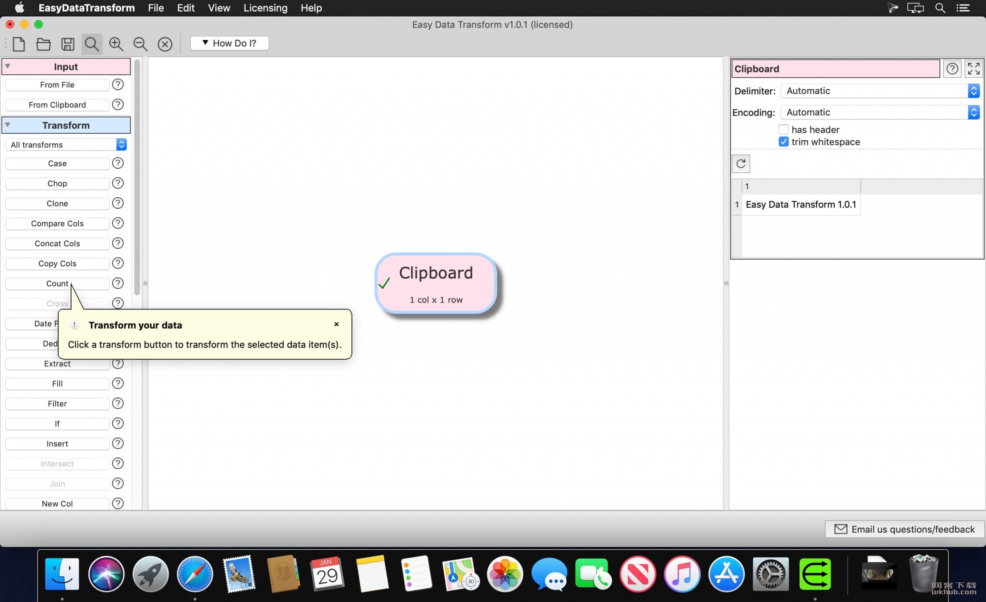
Task: Open help for the Count transform
Action: pos(117,283)
